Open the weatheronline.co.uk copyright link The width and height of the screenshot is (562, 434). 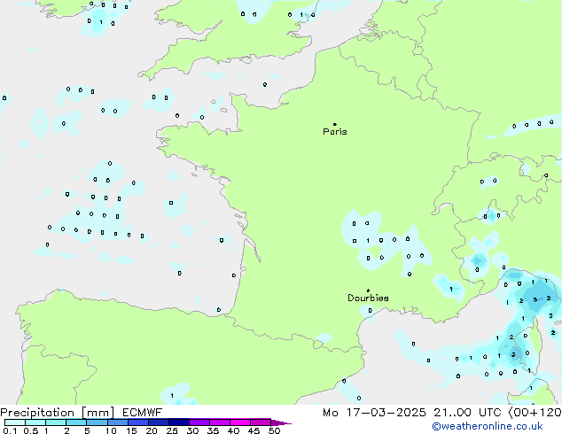pyautogui.click(x=488, y=426)
